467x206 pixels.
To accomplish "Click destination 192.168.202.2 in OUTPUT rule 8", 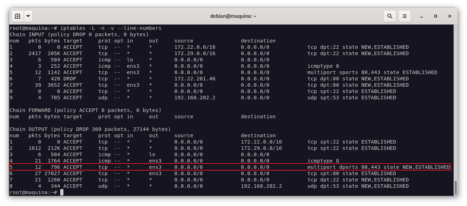I will click(261, 186).
